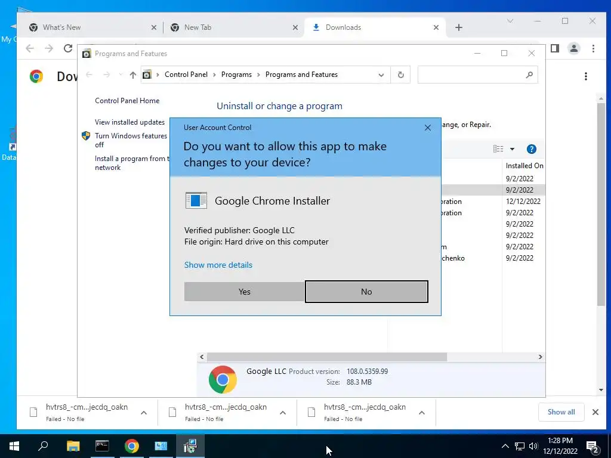The width and height of the screenshot is (611, 458).
Task: Minimize the Programs and Features window
Action: 477,53
